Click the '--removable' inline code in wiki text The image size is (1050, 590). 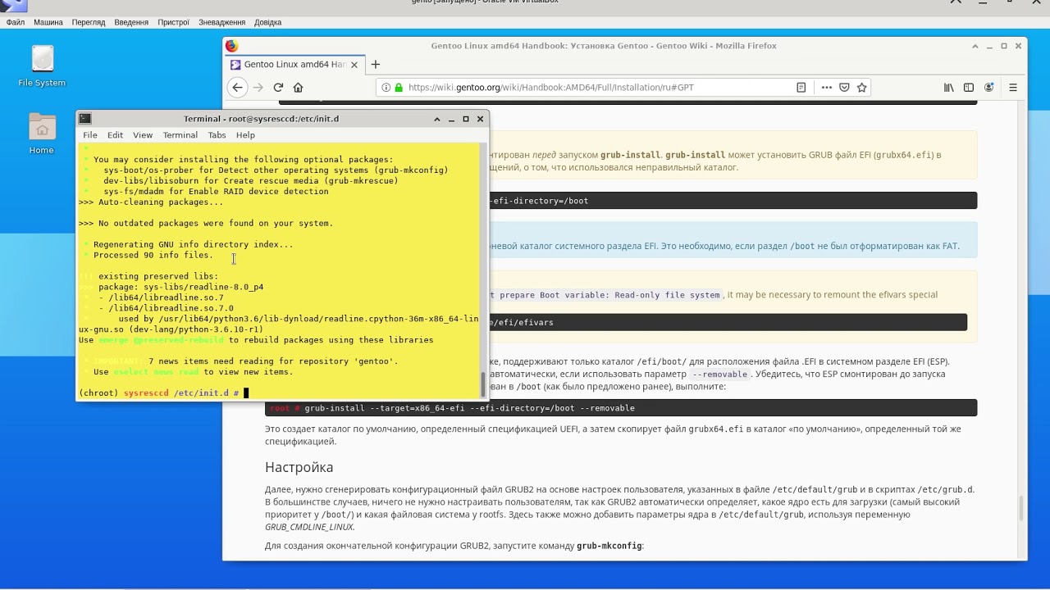point(719,374)
